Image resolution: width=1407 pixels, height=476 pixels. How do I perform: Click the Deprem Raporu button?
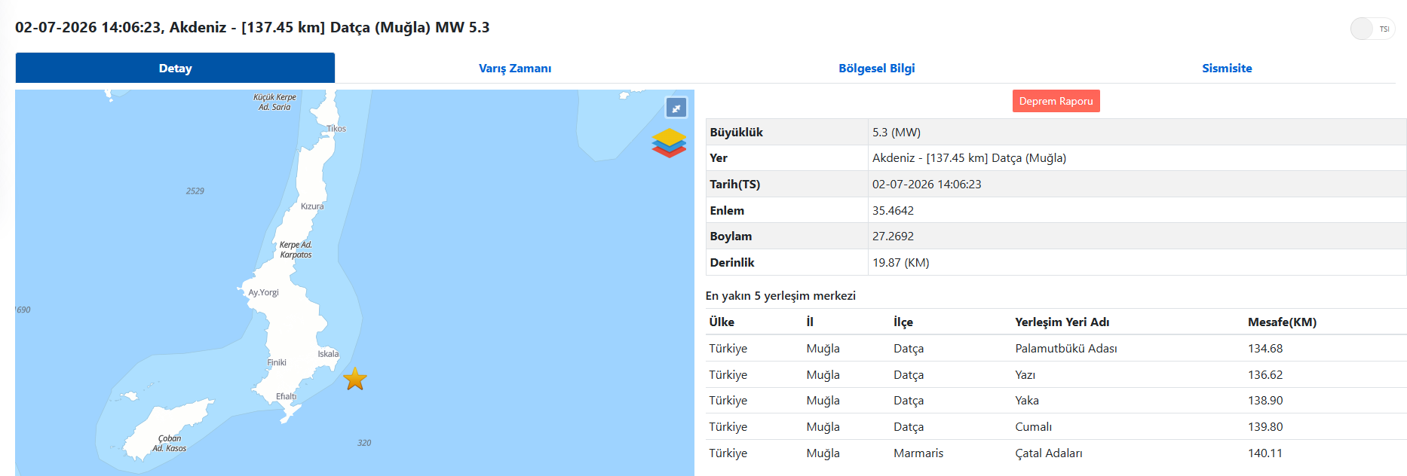pyautogui.click(x=1056, y=101)
